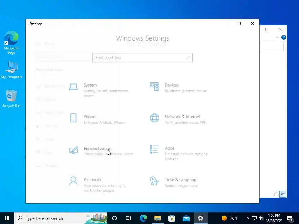Open File Explorer from the taskbar
The height and width of the screenshot is (224, 299).
point(157,218)
